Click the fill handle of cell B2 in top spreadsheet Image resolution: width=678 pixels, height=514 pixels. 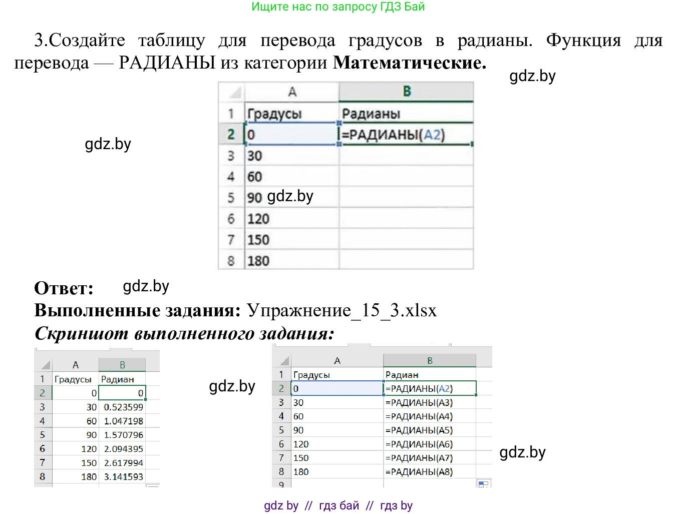pyautogui.click(x=471, y=144)
